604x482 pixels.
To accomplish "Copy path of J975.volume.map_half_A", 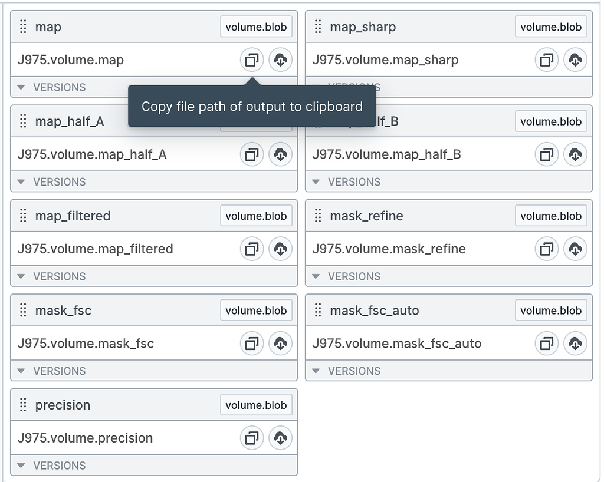I will [x=252, y=154].
